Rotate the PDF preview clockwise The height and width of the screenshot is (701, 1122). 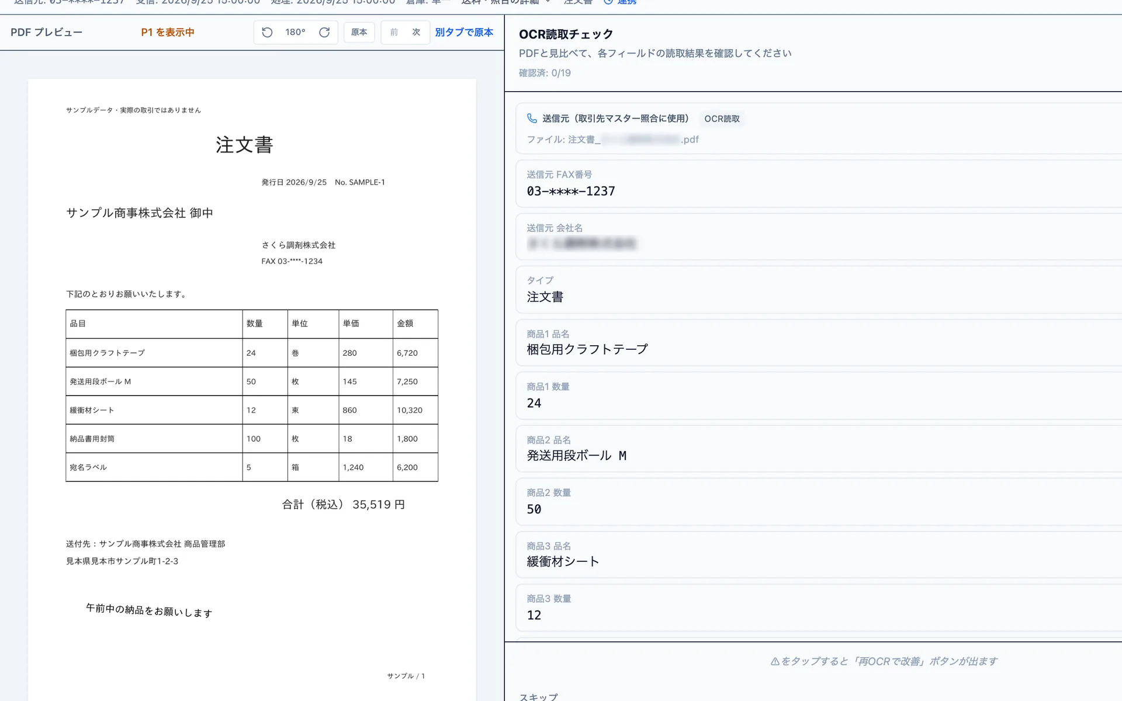point(324,32)
